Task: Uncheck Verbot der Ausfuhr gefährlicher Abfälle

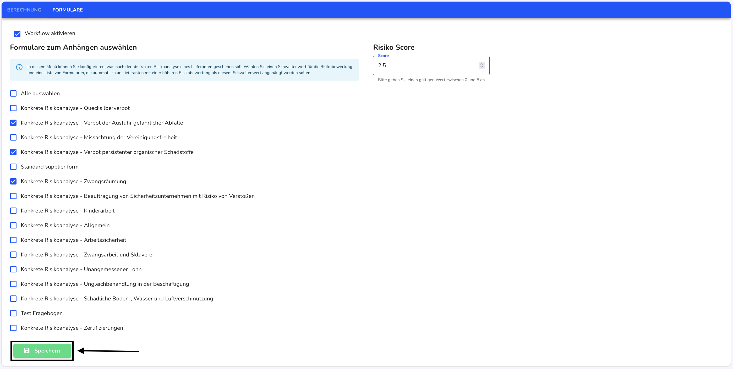Action: coord(13,123)
